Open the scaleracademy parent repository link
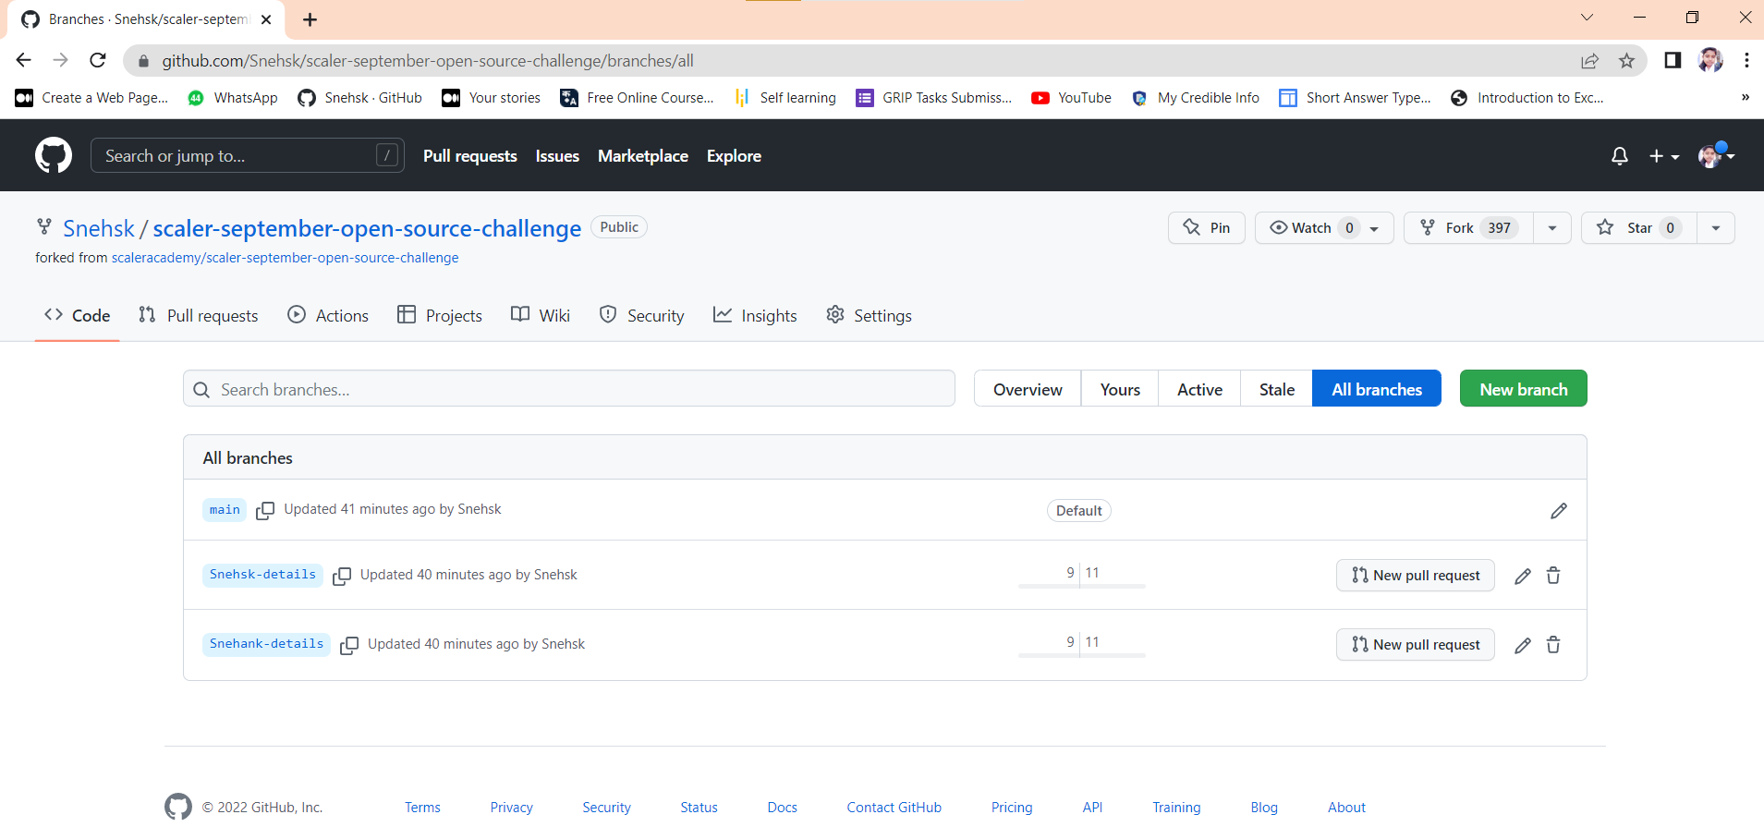 (285, 257)
